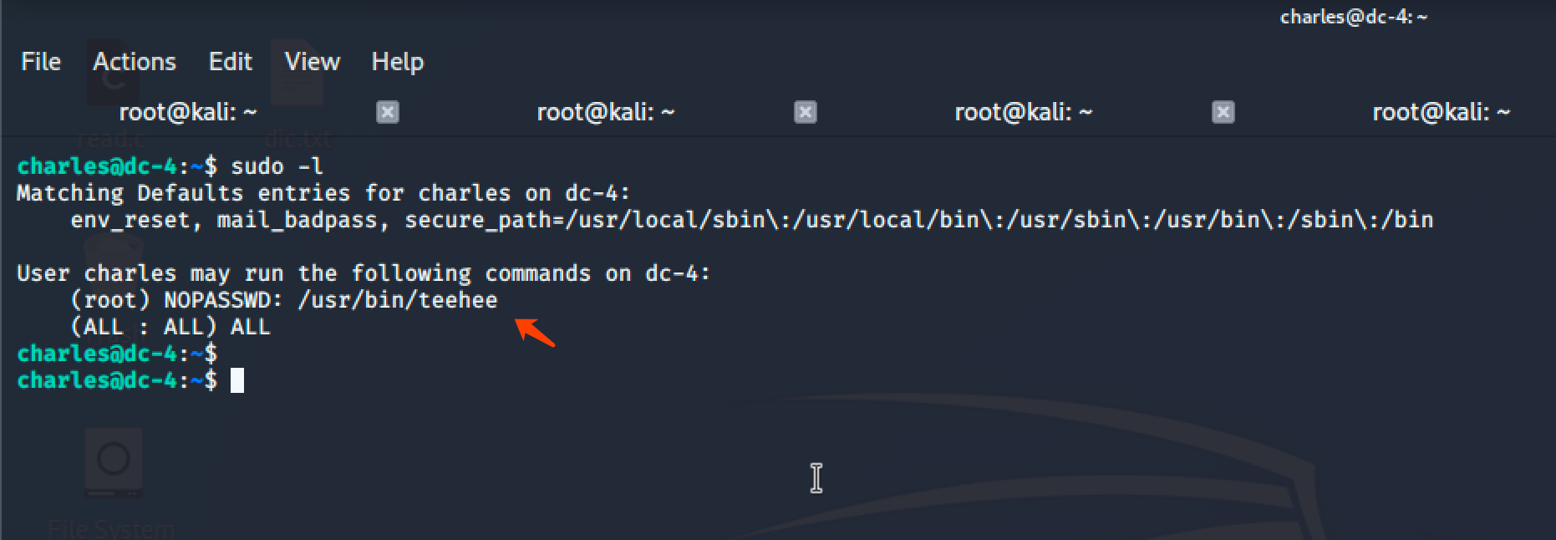Close the second root@kali tab
The width and height of the screenshot is (1556, 540).
point(806,112)
